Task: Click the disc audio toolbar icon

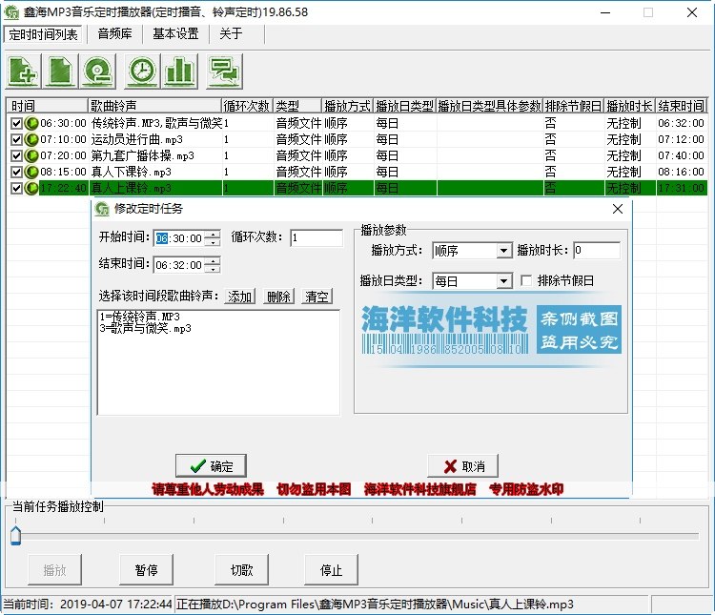Action: point(97,72)
